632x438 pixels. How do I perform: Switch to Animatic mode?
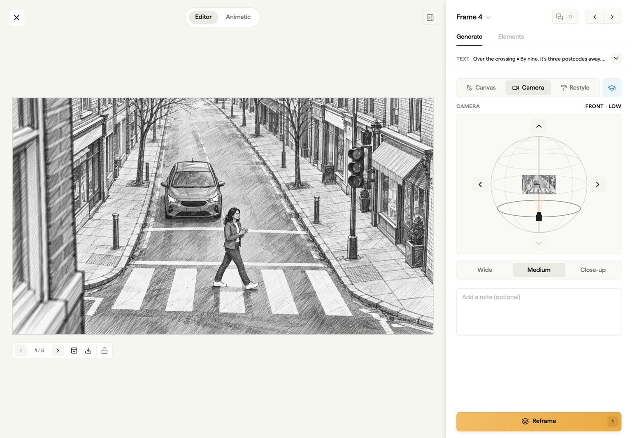[238, 17]
